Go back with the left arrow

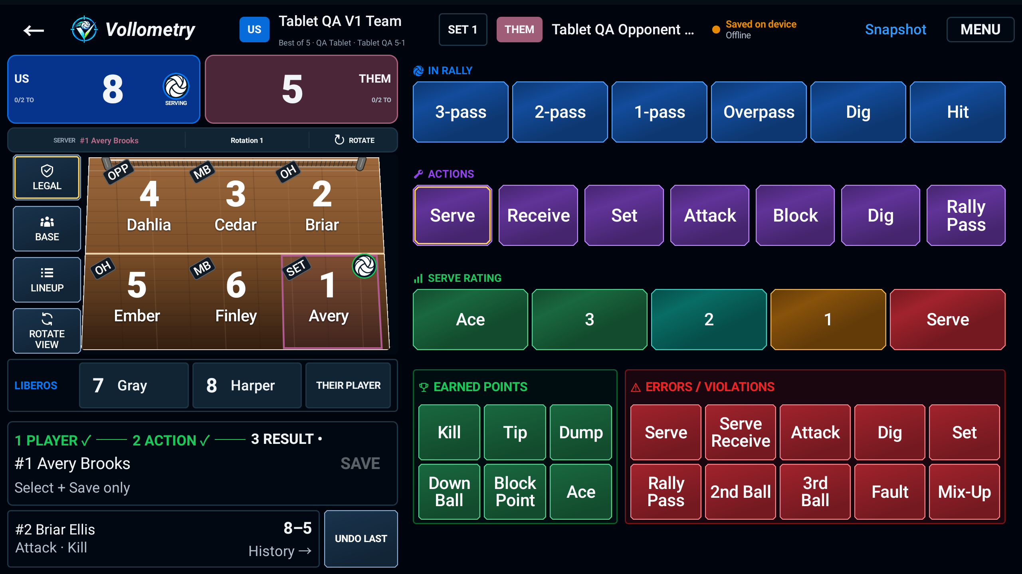click(34, 30)
